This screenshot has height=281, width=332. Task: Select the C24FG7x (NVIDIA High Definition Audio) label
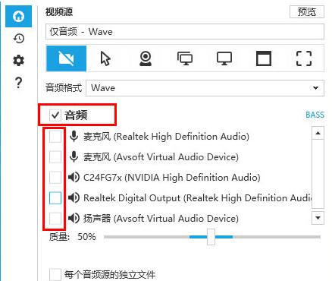[172, 177]
